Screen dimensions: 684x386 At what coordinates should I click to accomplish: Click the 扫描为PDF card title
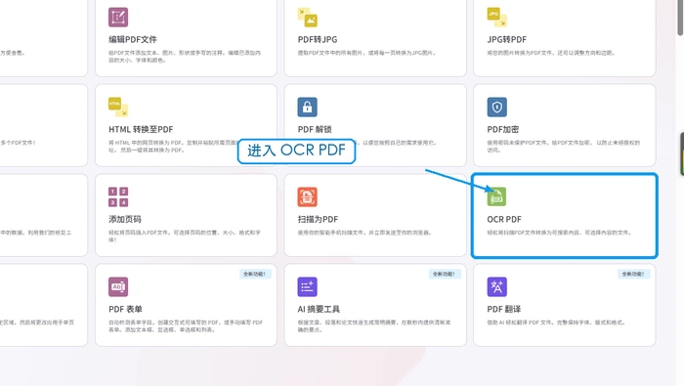[x=318, y=219]
